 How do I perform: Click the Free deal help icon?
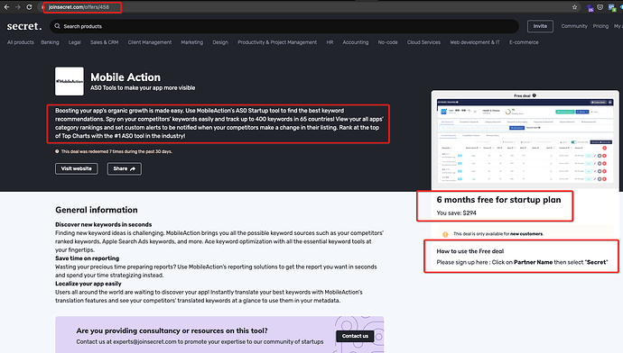(535, 95)
